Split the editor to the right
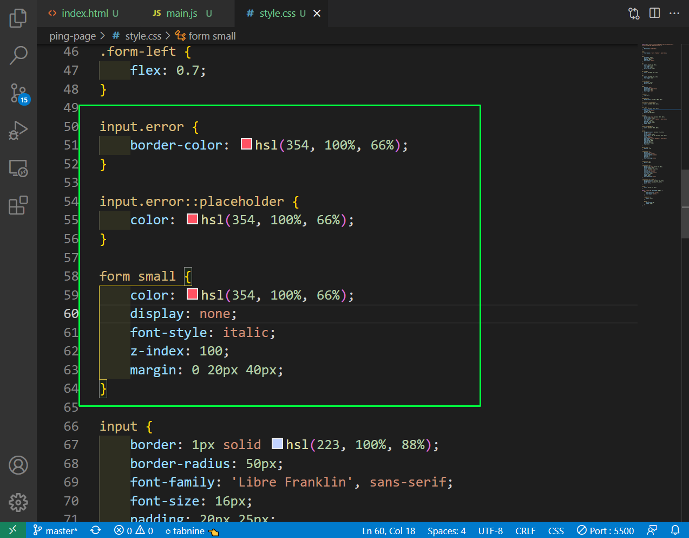Viewport: 689px width, 538px height. [x=654, y=13]
